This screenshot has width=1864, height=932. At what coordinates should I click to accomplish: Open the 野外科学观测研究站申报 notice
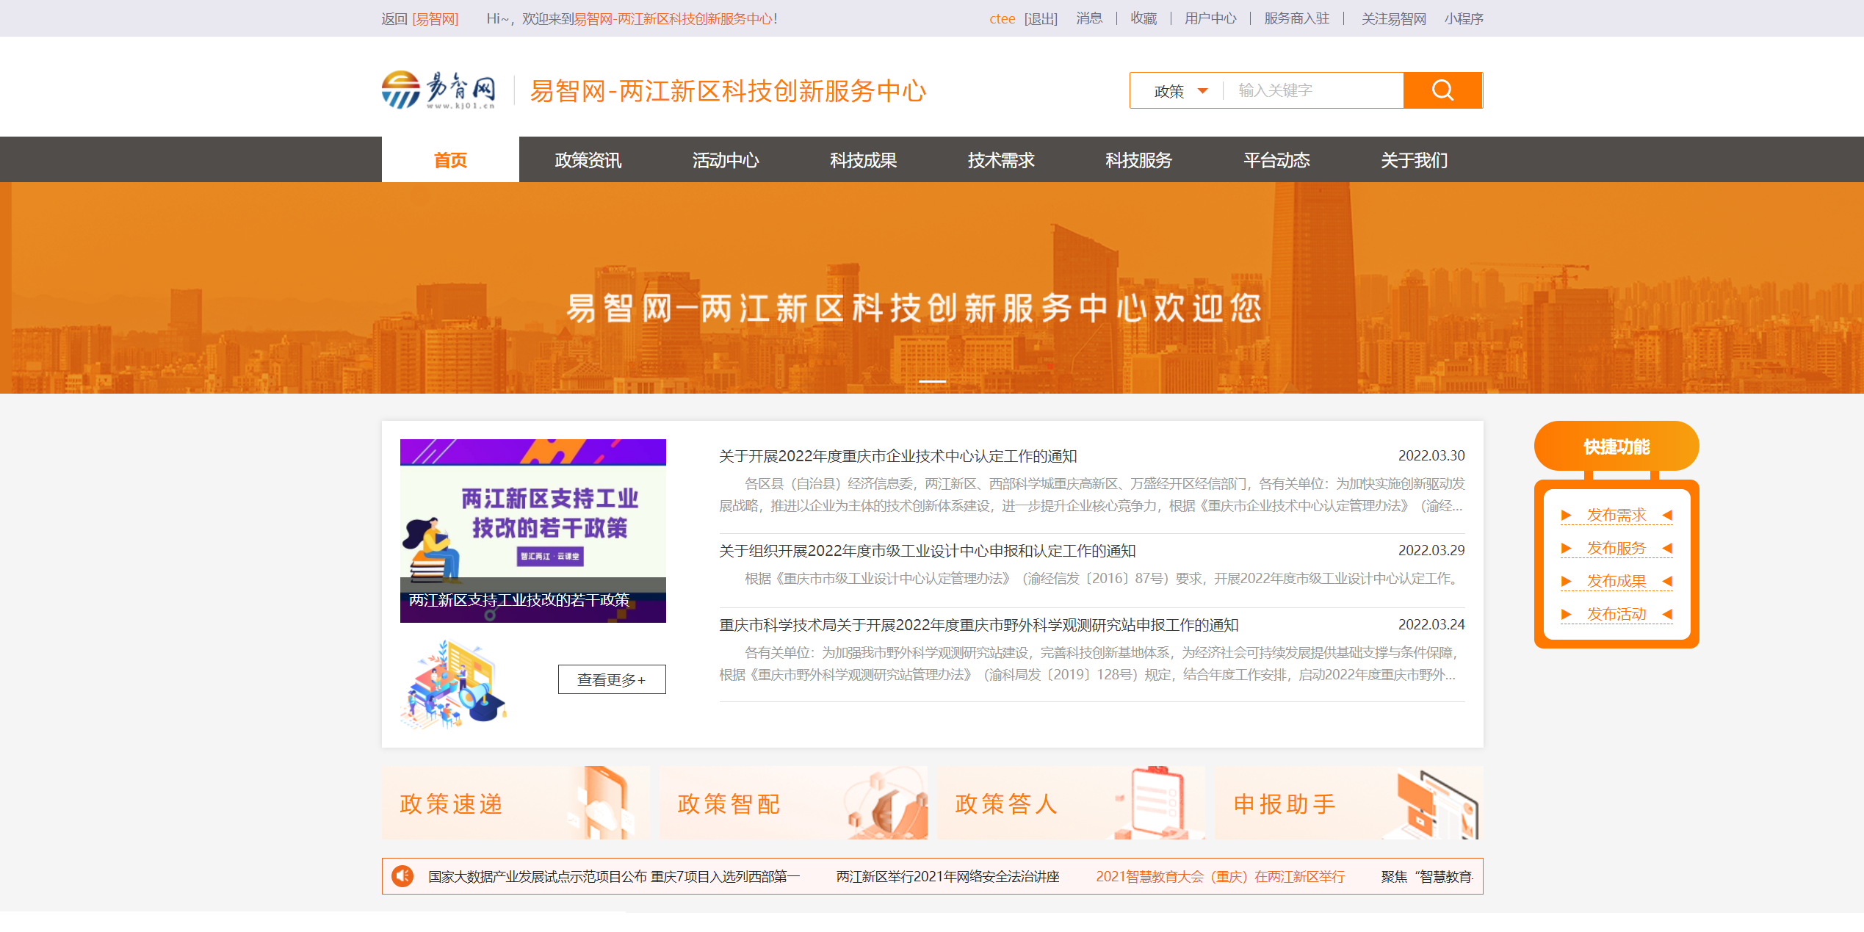[x=978, y=625]
